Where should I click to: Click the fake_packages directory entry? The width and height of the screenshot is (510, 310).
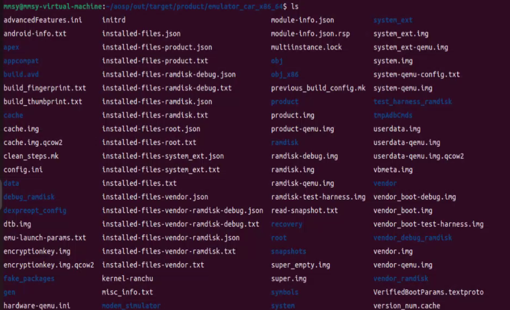[29, 279]
